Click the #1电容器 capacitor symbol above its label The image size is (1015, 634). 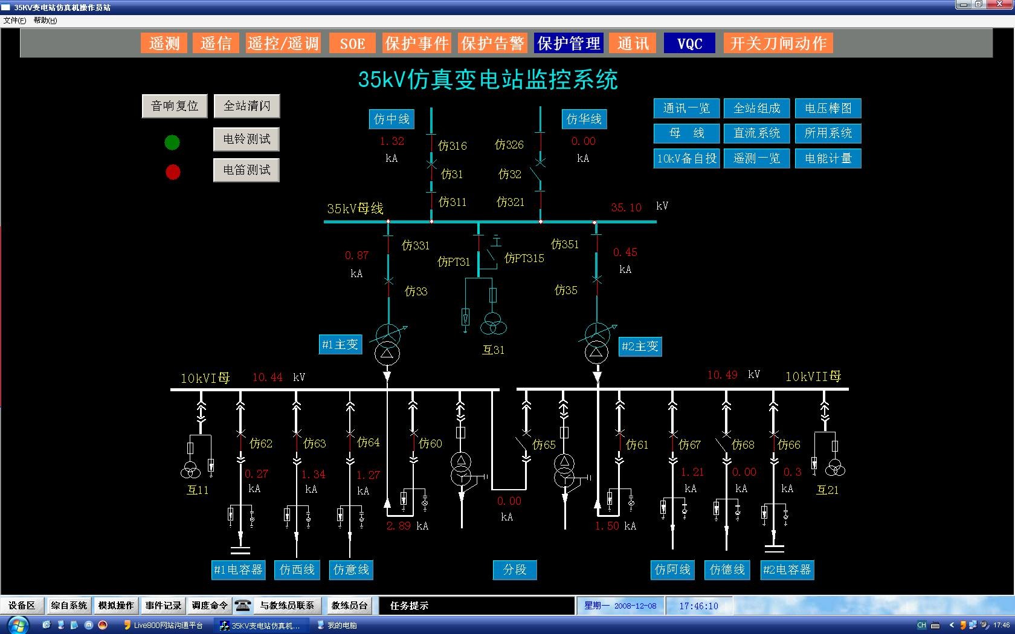[240, 550]
